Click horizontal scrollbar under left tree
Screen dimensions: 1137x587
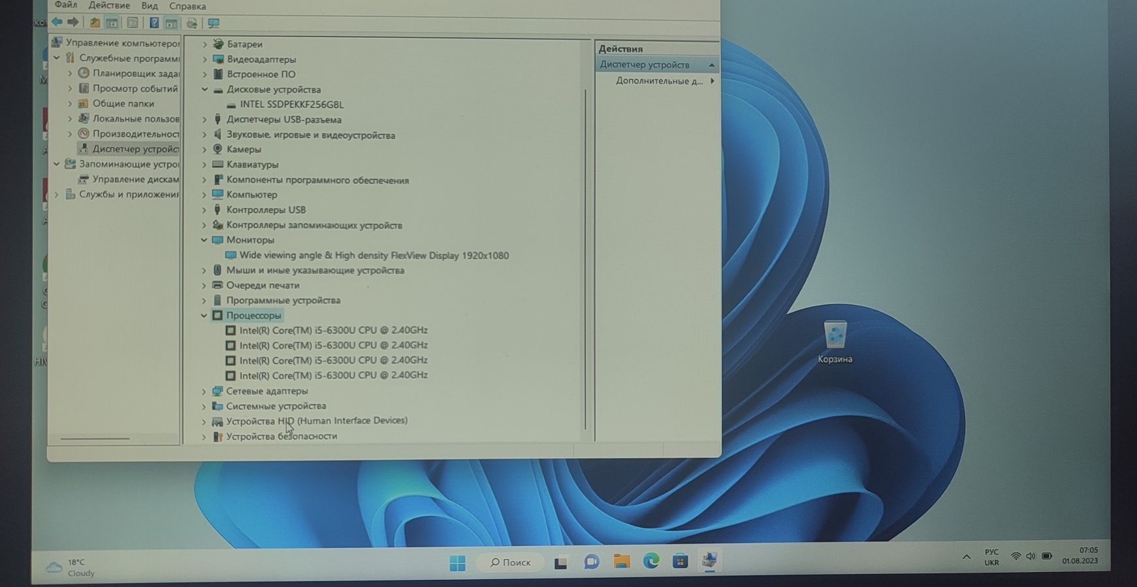point(95,438)
